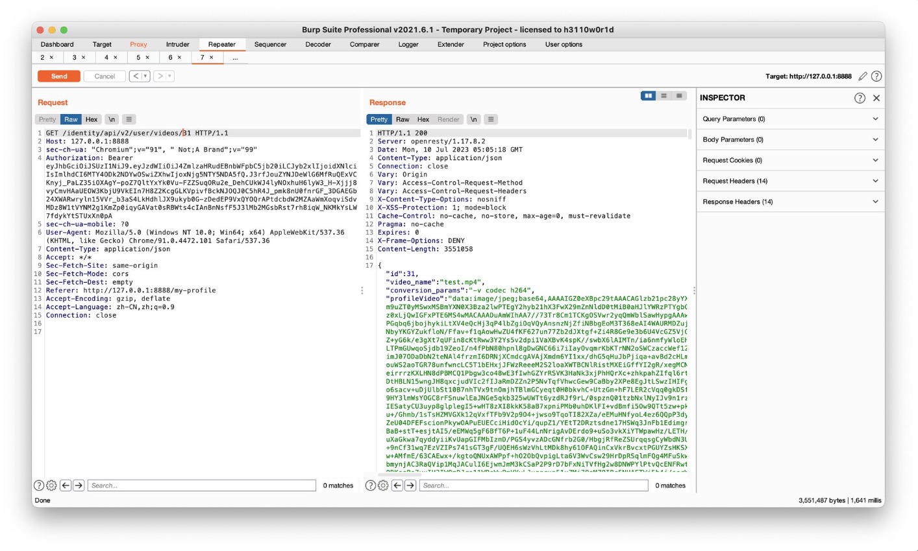
Task: Close Repeater tab 2
Action: [51, 58]
